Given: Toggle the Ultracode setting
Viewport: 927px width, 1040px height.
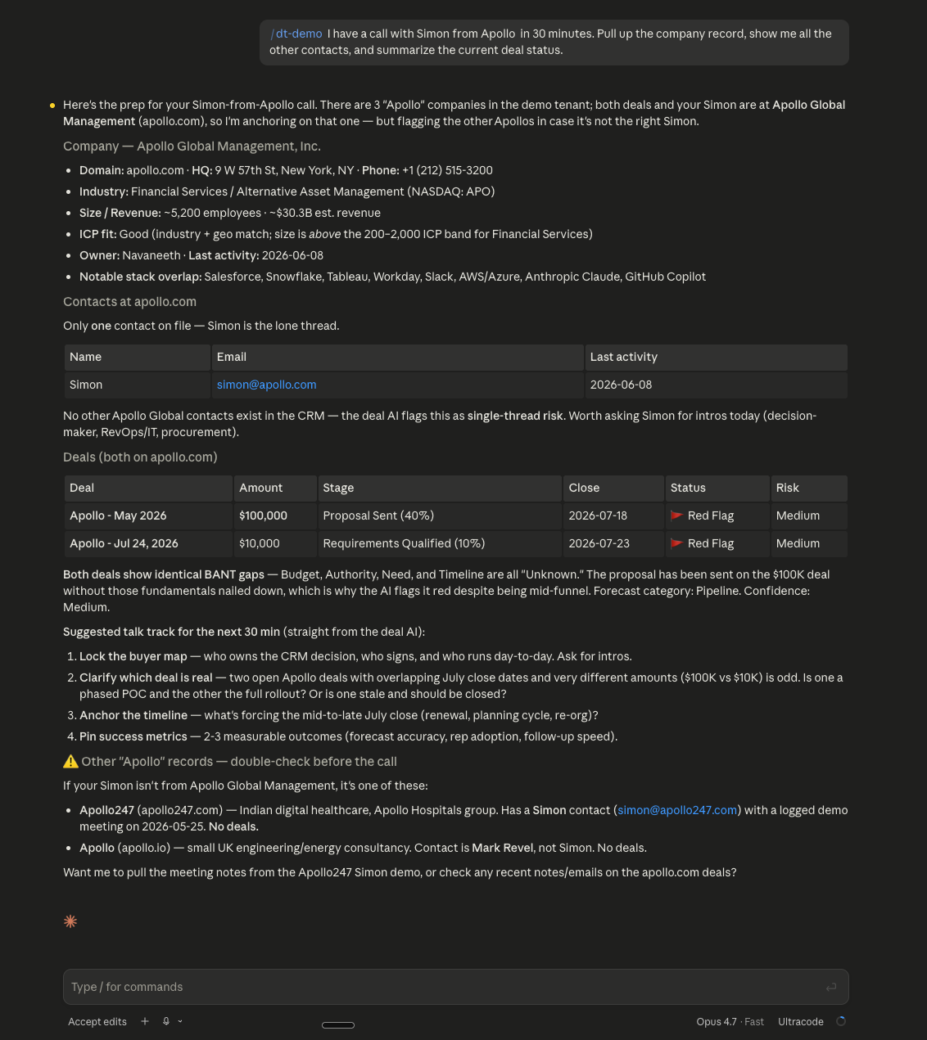Looking at the screenshot, I should (800, 1021).
